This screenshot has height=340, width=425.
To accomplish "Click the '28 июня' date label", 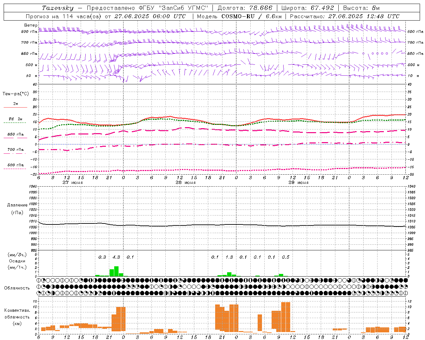I will coord(186,183).
